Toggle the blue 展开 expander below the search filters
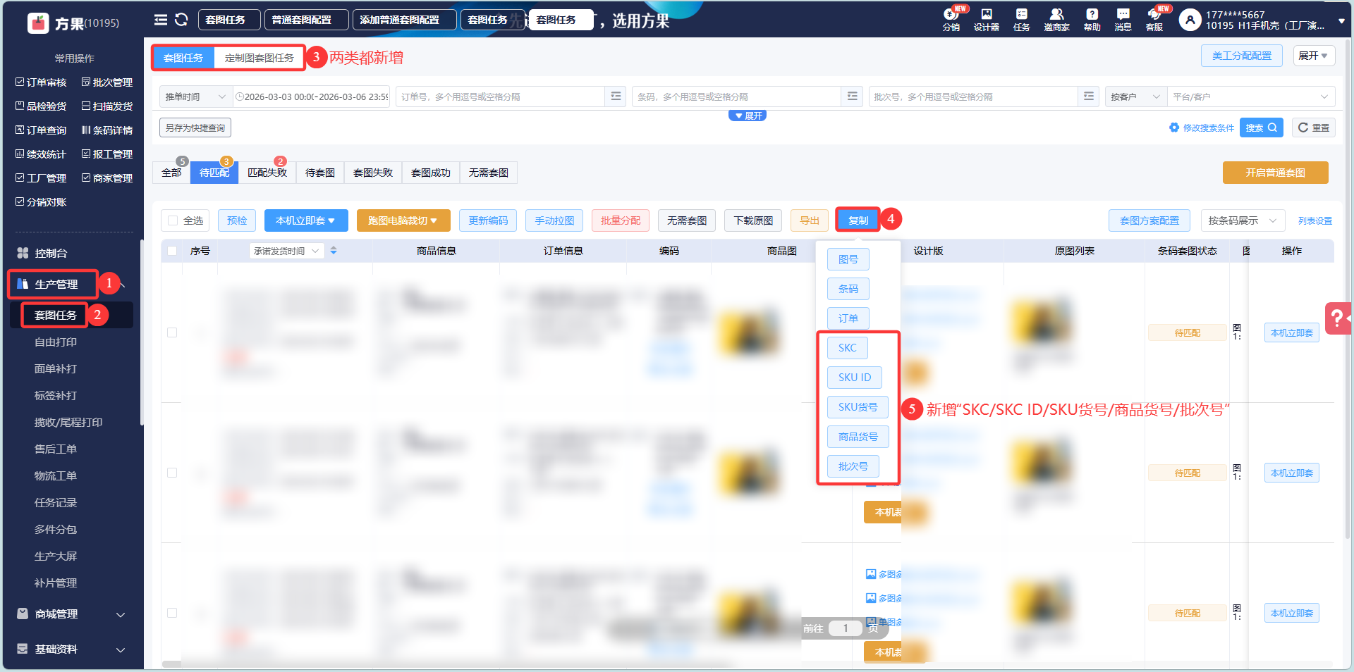Viewport: 1354px width, 672px height. (x=748, y=116)
